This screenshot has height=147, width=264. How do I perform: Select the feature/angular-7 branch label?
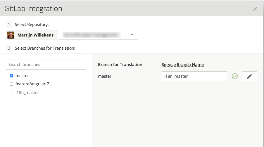point(32,84)
